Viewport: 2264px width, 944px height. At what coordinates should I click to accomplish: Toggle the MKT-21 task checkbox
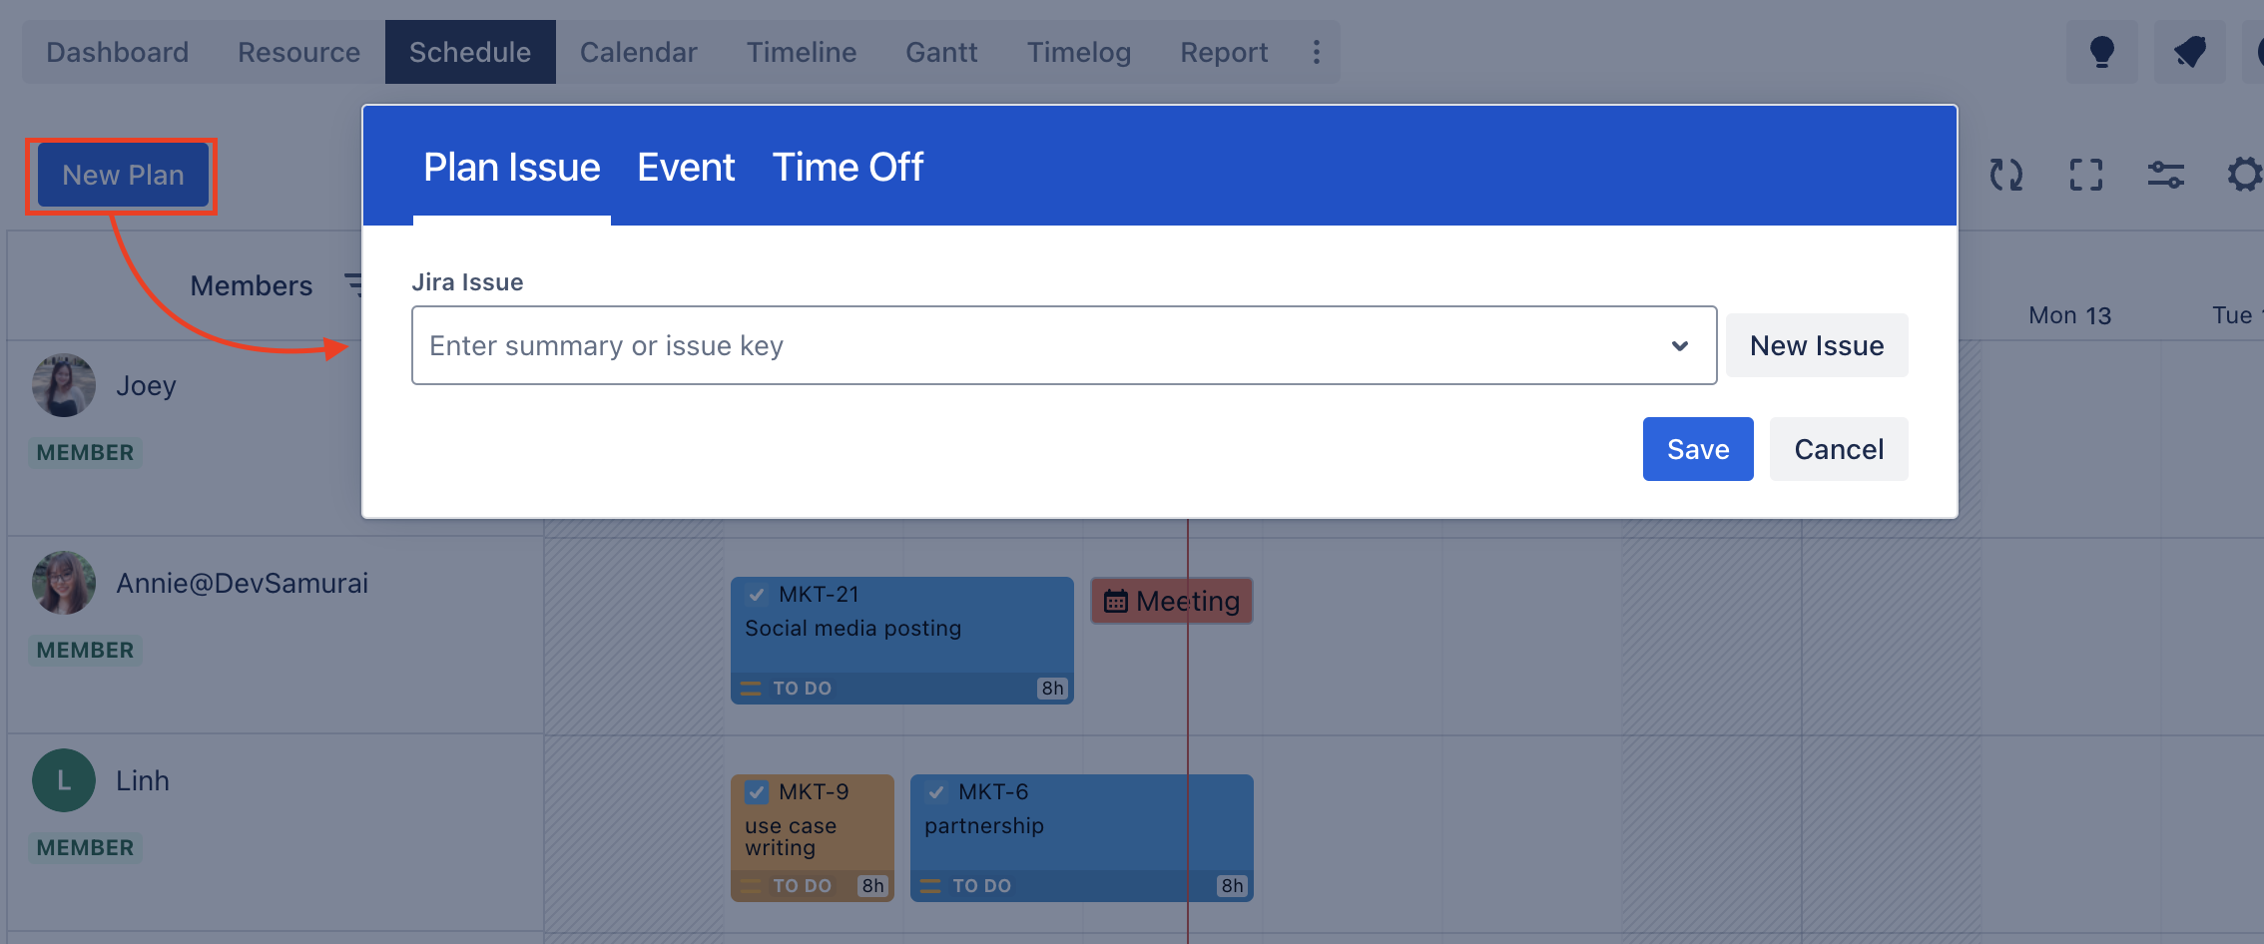click(757, 595)
